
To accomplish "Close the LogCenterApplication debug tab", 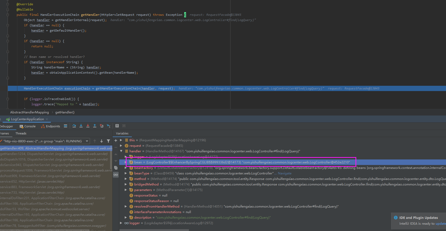I will pos(47,119).
